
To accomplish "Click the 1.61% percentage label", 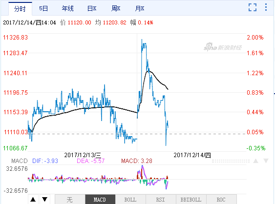I will 255,53.
